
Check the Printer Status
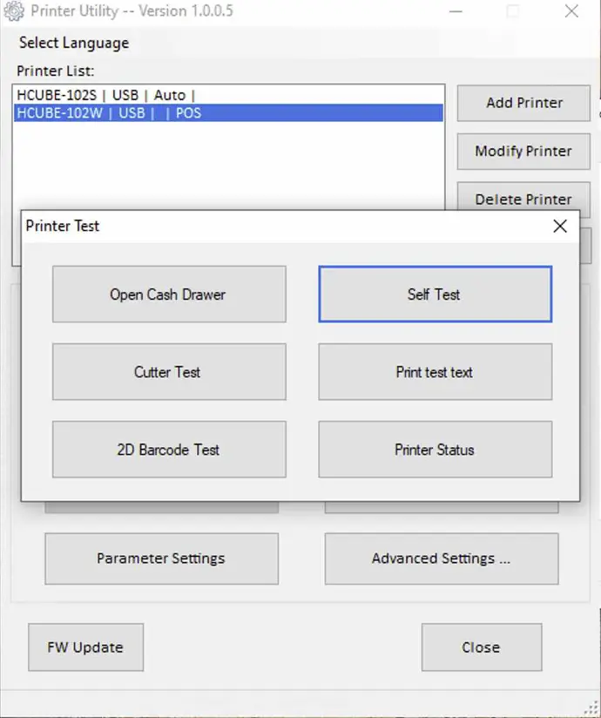[436, 450]
